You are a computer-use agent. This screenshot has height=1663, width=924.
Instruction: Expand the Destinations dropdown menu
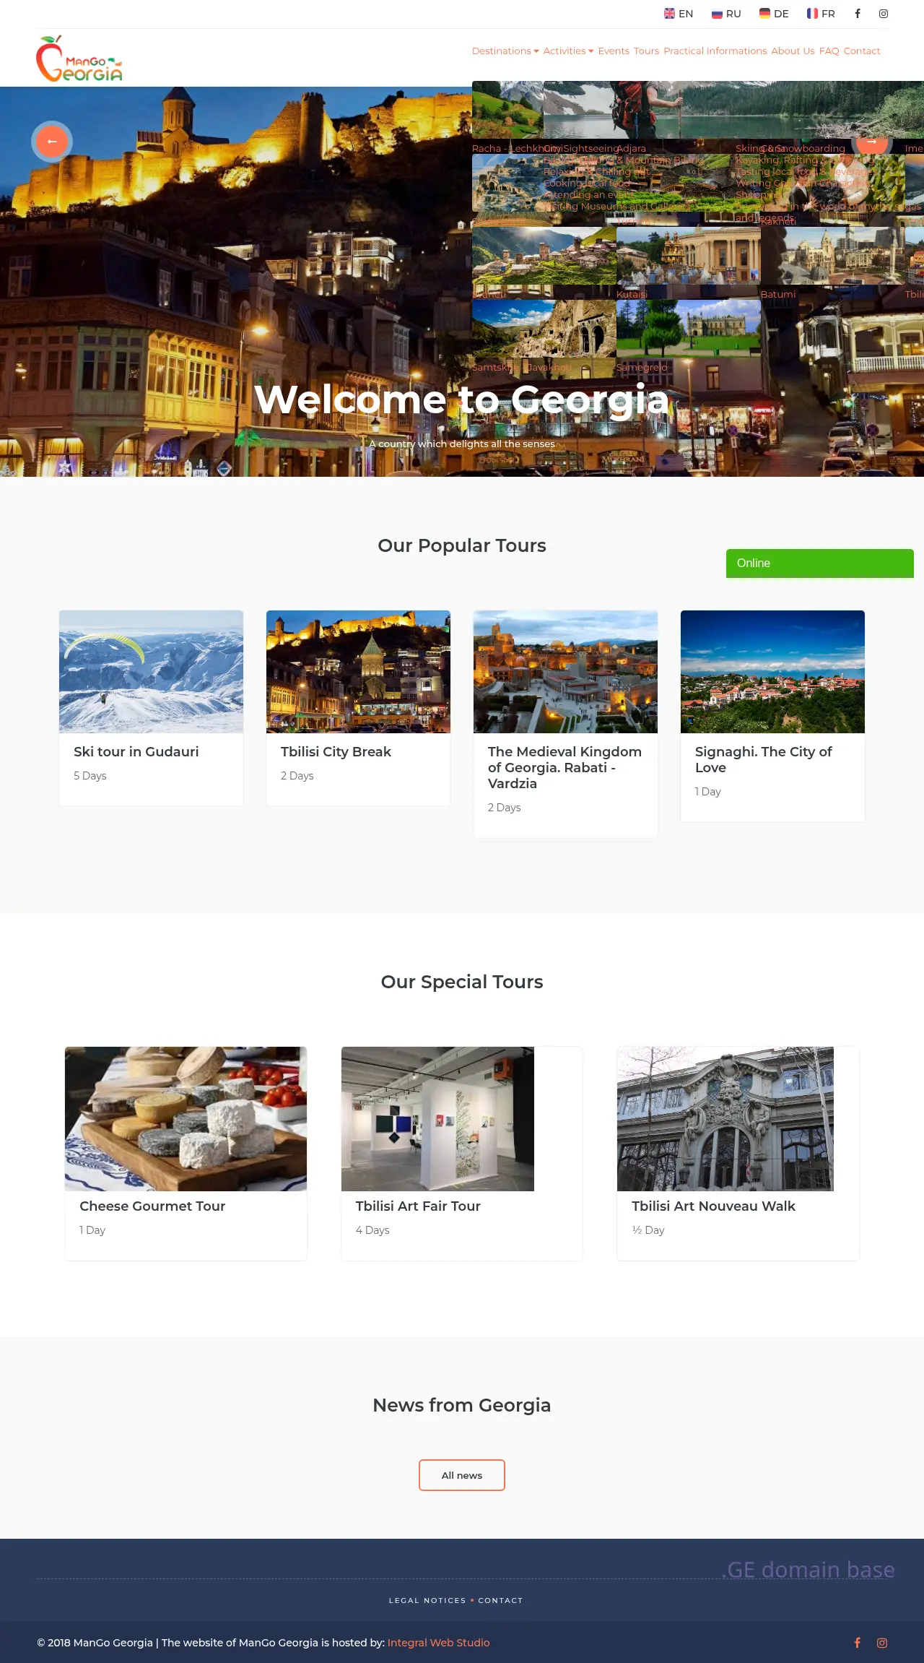(505, 51)
